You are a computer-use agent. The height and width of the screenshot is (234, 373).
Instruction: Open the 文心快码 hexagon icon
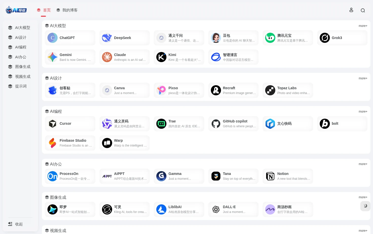270,124
